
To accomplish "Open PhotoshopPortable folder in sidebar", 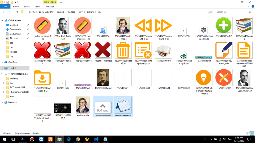I will pyautogui.click(x=19, y=92).
